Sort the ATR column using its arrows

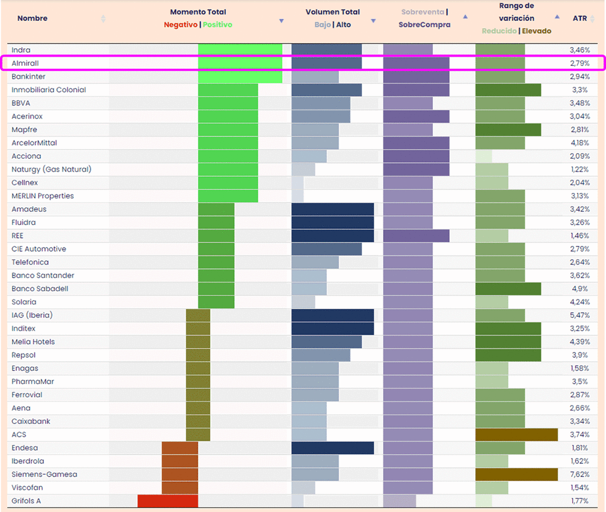[x=593, y=18]
